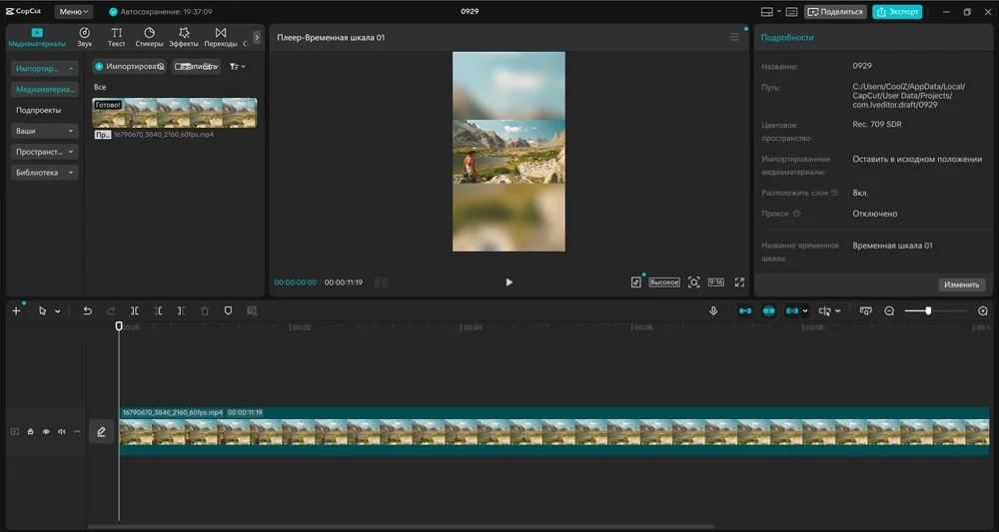Hide the main track with eye icon

pyautogui.click(x=46, y=431)
